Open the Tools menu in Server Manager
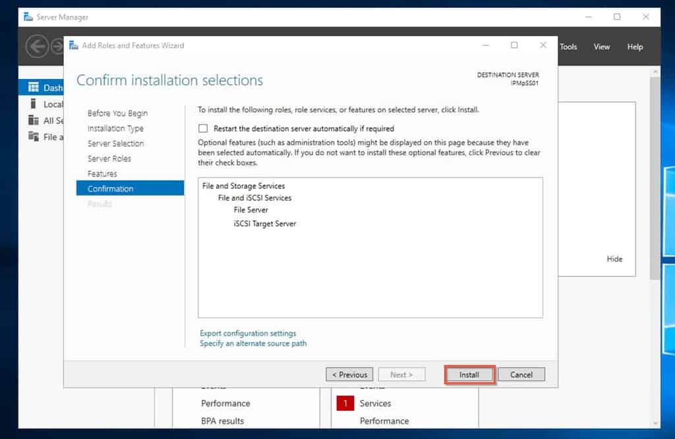 pyautogui.click(x=568, y=47)
